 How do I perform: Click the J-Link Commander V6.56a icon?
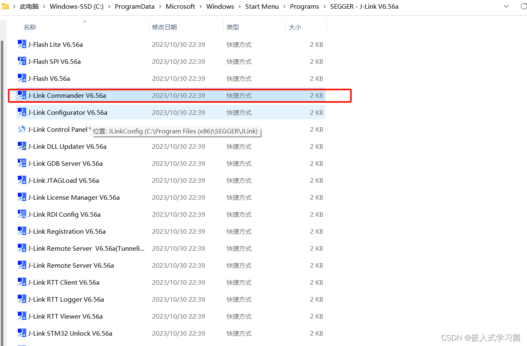[22, 95]
